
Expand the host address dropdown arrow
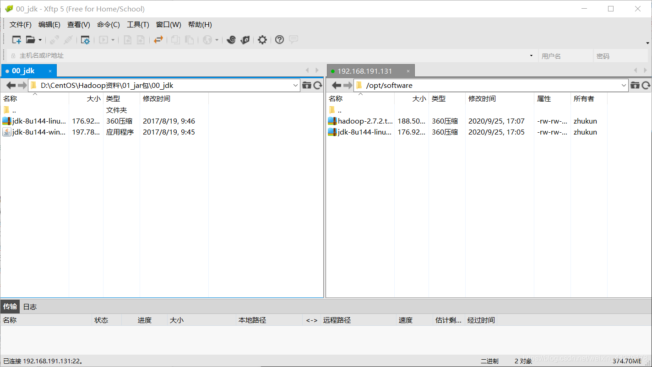531,56
